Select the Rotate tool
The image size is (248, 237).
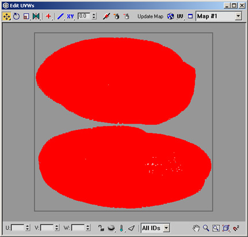pos(16,17)
